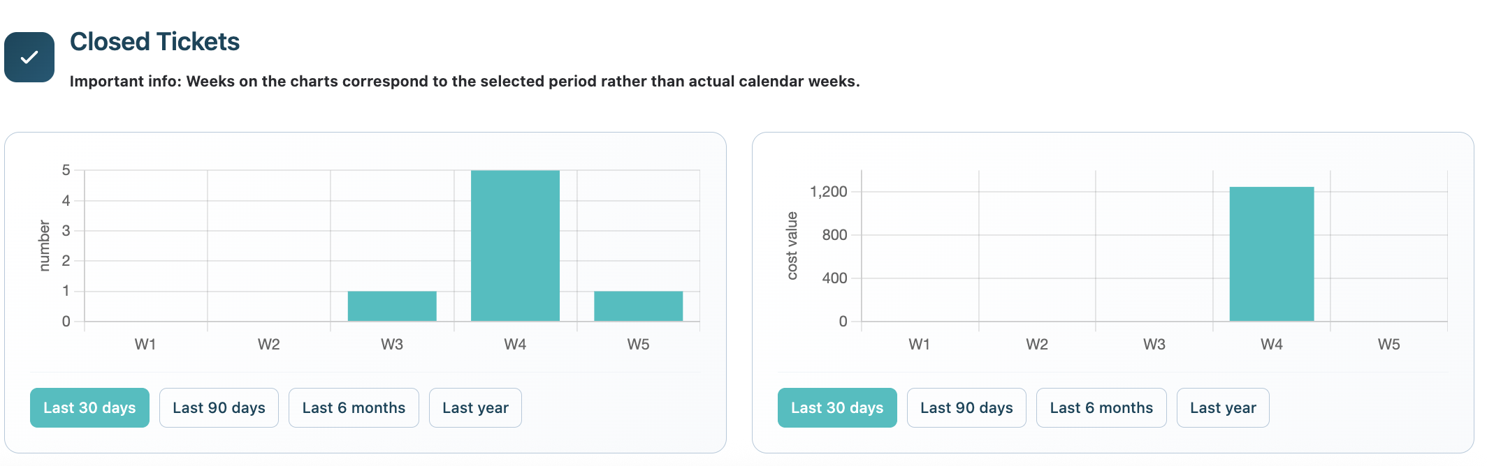Click the Closed Tickets checkmark icon
The height and width of the screenshot is (466, 1487).
29,57
